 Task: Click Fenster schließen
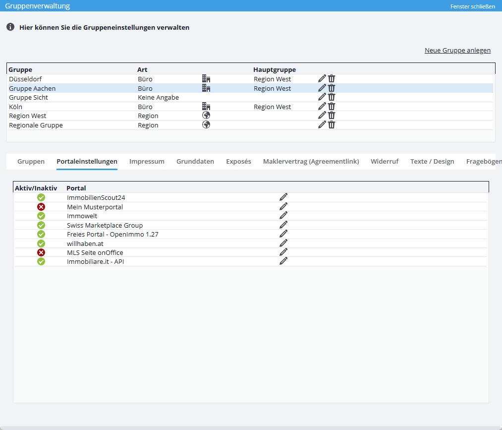point(473,6)
